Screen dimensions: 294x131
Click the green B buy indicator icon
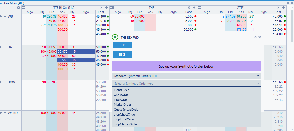click(x=115, y=37)
